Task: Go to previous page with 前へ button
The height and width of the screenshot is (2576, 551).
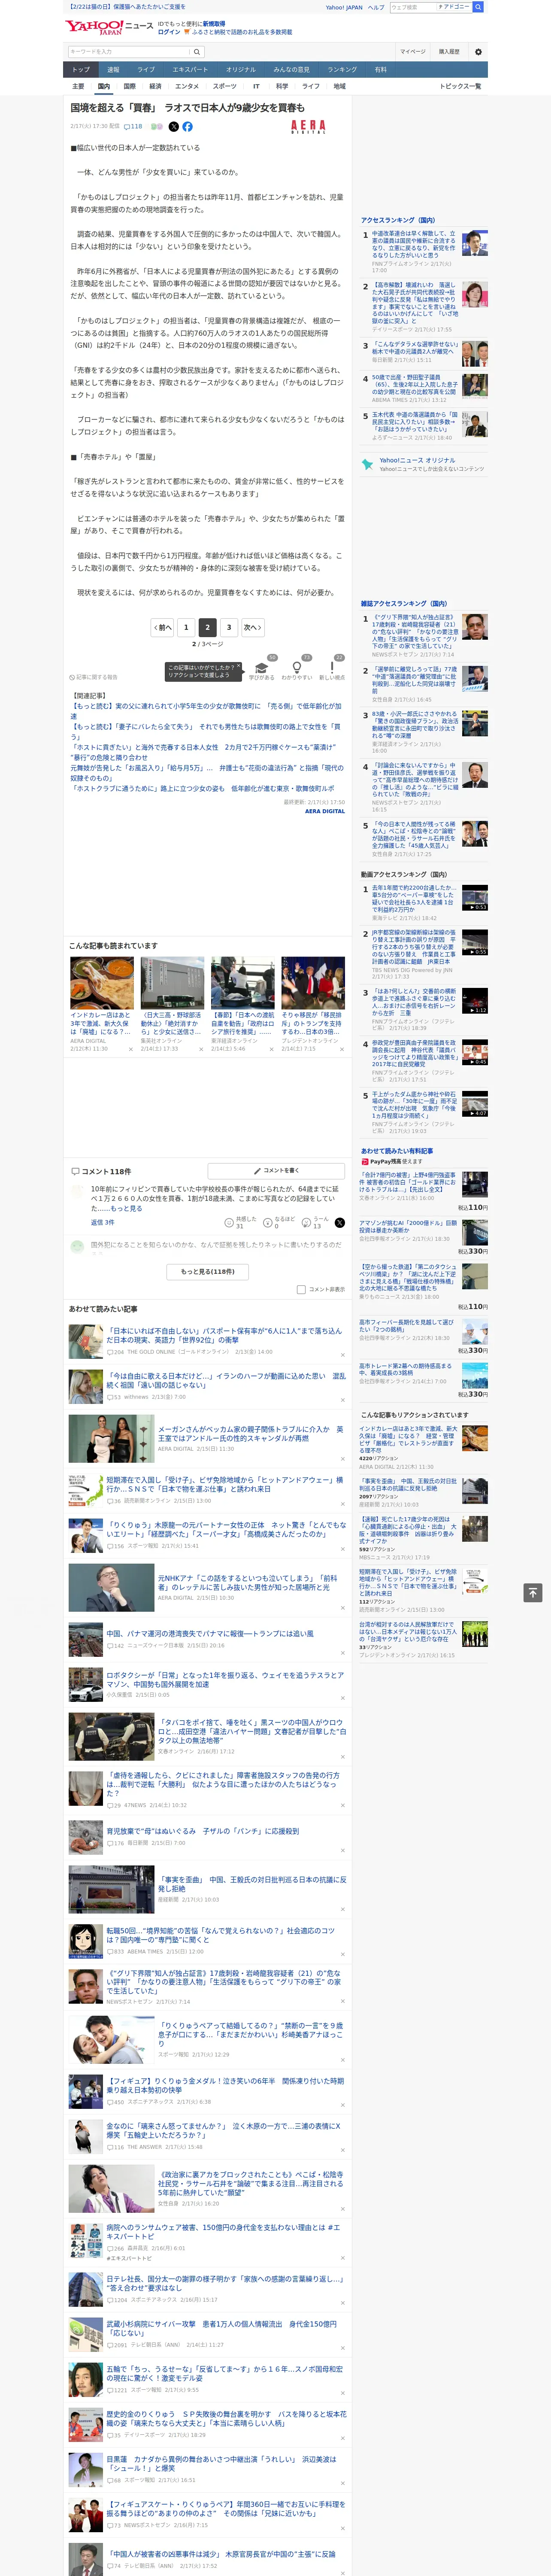Action: click(163, 628)
